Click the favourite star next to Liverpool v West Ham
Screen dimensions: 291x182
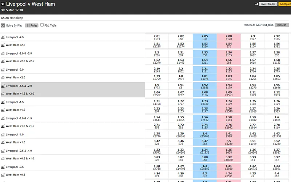coord(3,4)
